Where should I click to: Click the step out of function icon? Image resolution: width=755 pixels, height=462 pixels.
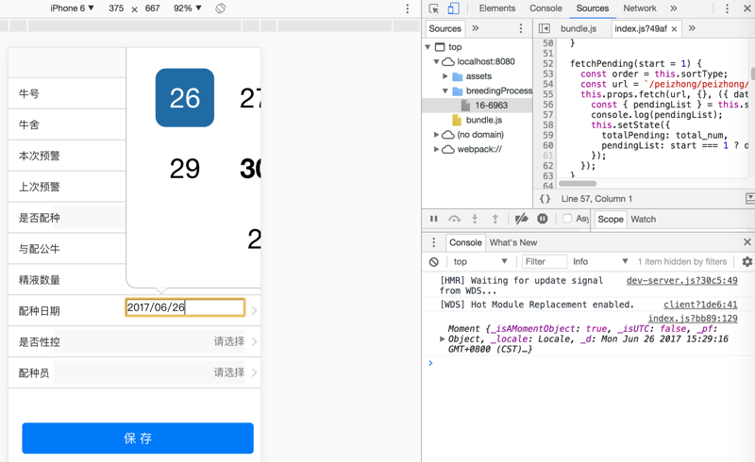coord(495,219)
